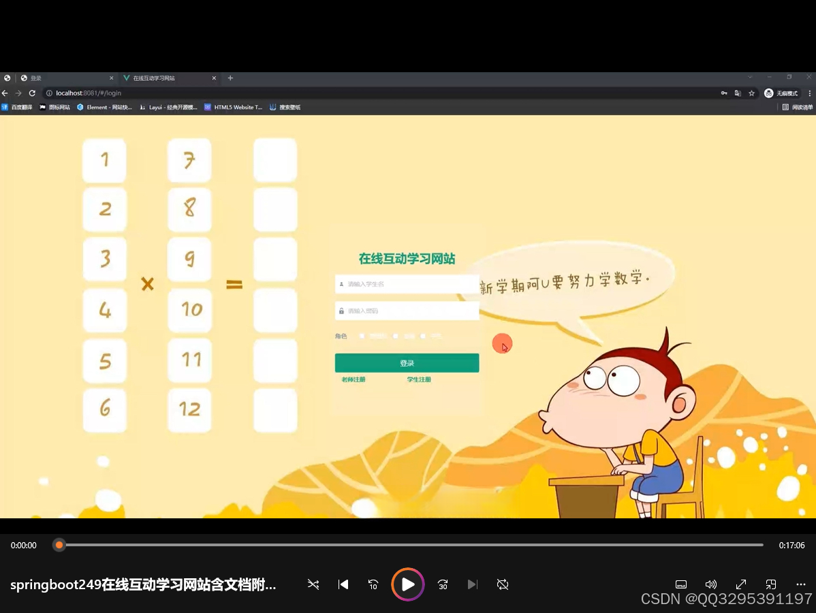Viewport: 816px width, 613px height.
Task: Select the last role checkbox in the login form
Action: coord(423,336)
